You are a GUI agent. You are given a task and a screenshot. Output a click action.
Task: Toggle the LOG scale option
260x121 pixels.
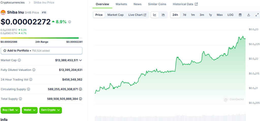pos(231,15)
